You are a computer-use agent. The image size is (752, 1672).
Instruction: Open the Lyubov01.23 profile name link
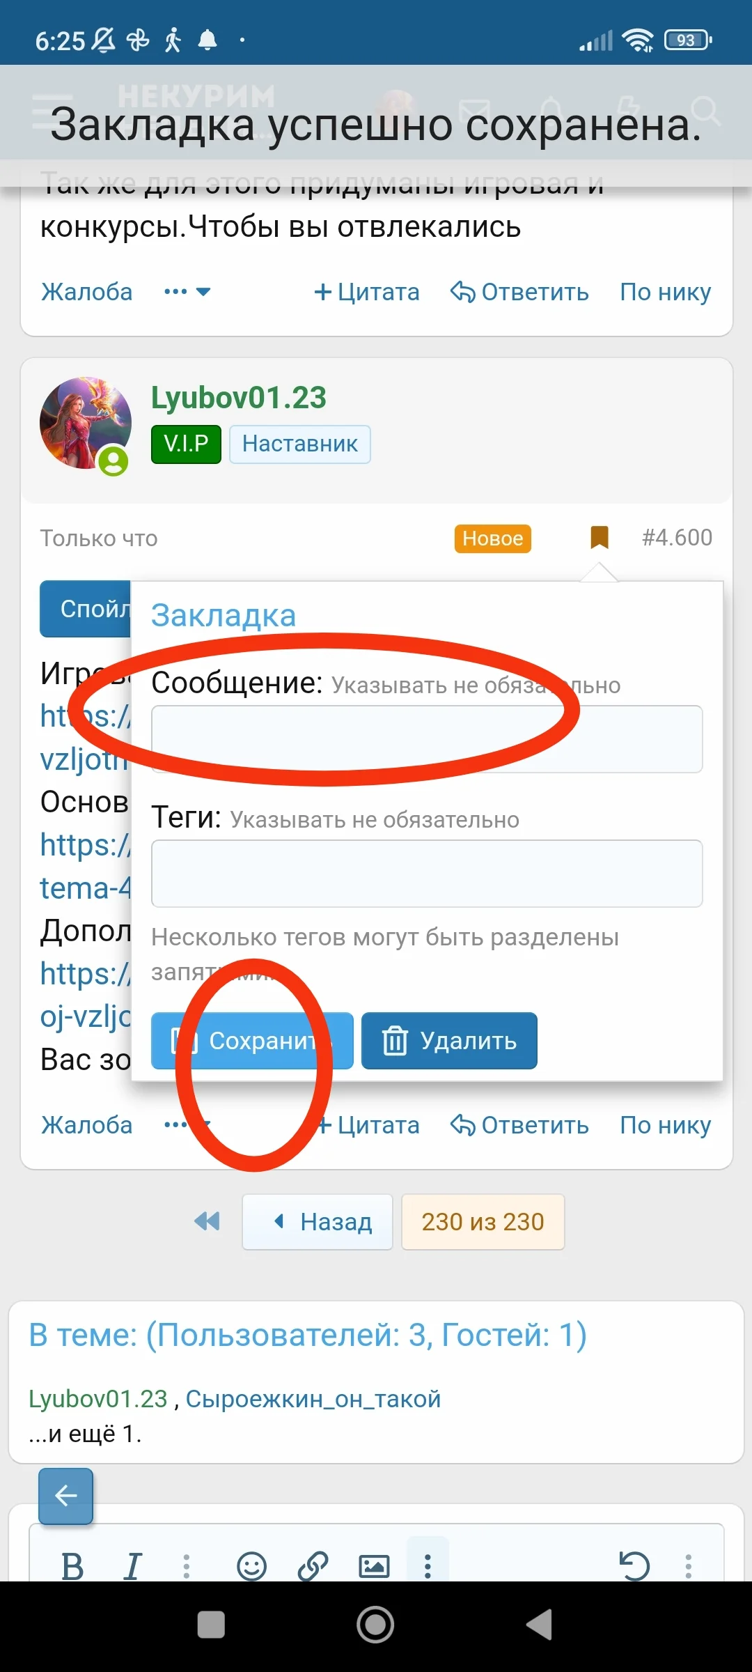pos(239,398)
